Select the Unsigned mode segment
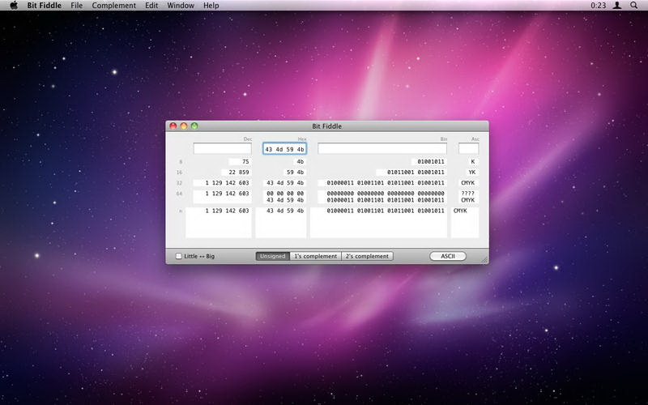The image size is (648, 405). [272, 256]
